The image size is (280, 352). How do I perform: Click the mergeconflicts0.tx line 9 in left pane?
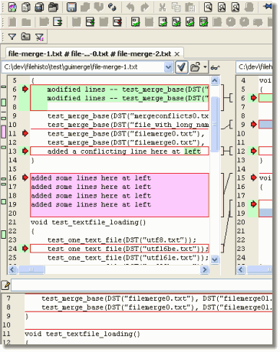tap(128, 116)
